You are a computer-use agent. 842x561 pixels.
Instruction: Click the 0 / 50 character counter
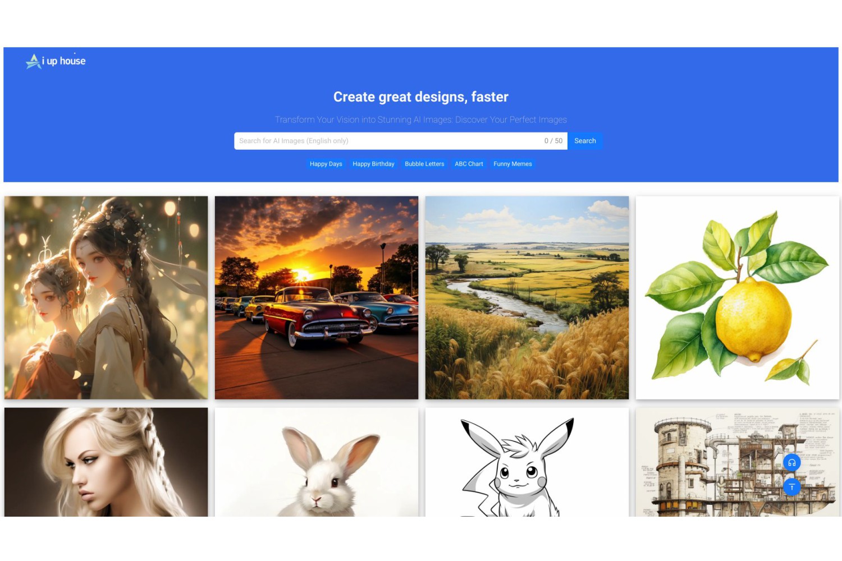tap(553, 141)
